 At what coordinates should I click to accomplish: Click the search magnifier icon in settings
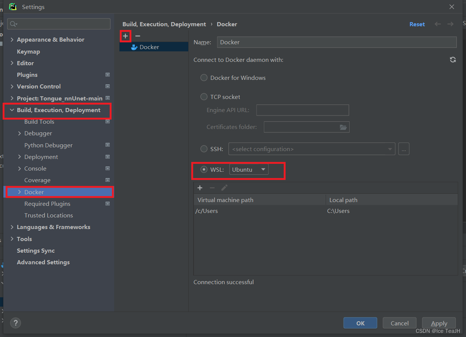click(13, 24)
